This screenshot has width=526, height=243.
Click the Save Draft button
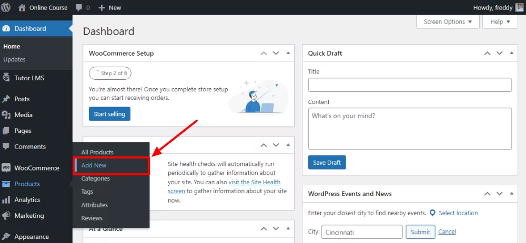327,162
